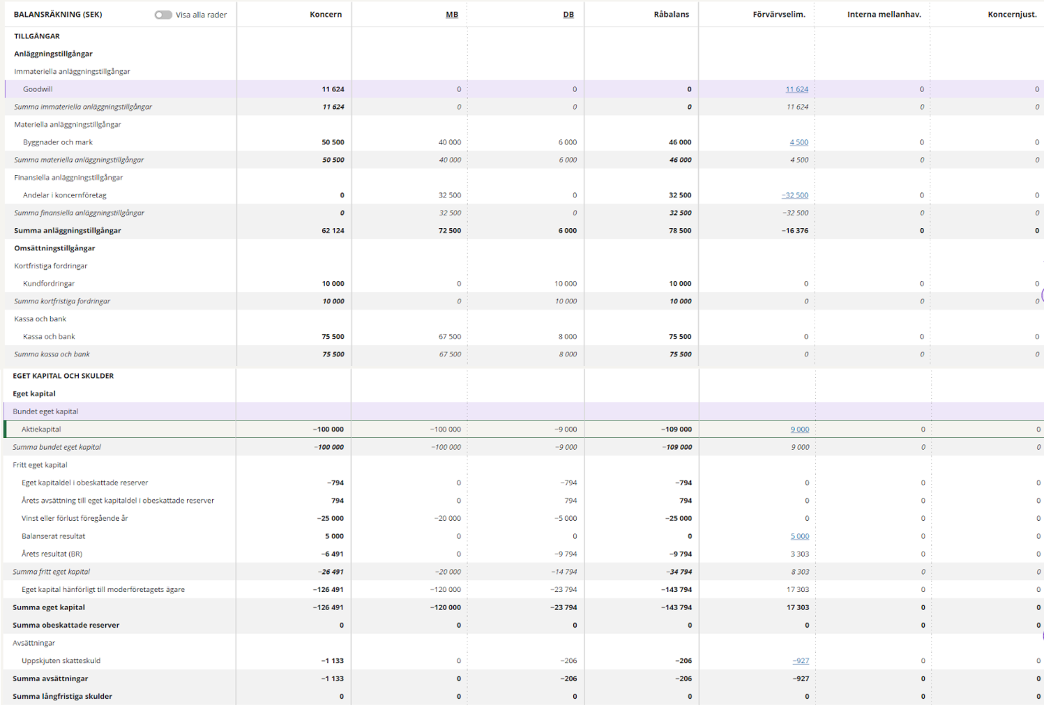1044x705 pixels.
Task: Click the Råbalans column header
Action: [x=671, y=15]
